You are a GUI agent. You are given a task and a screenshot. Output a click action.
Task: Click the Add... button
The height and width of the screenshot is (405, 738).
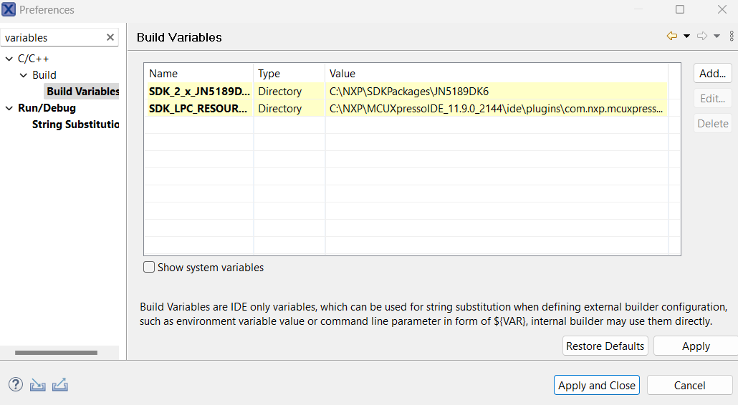pyautogui.click(x=712, y=73)
